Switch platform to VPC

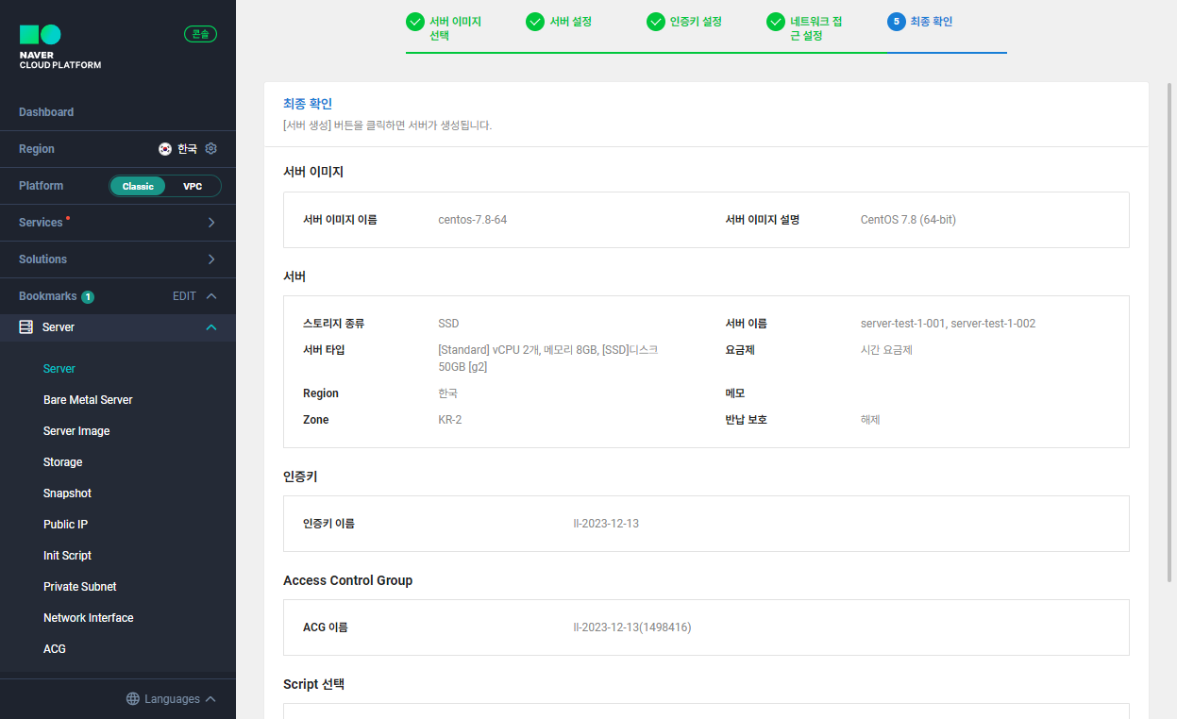coord(193,186)
